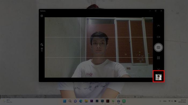Screen dimensions: 188x105
Task: Open taskbar Search
Action: [x=70, y=101]
